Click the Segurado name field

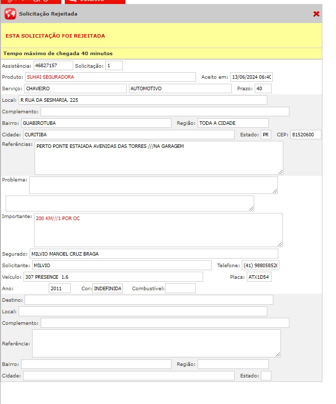pyautogui.click(x=154, y=254)
